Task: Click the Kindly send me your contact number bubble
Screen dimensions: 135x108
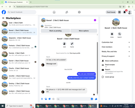Action: (82, 78)
